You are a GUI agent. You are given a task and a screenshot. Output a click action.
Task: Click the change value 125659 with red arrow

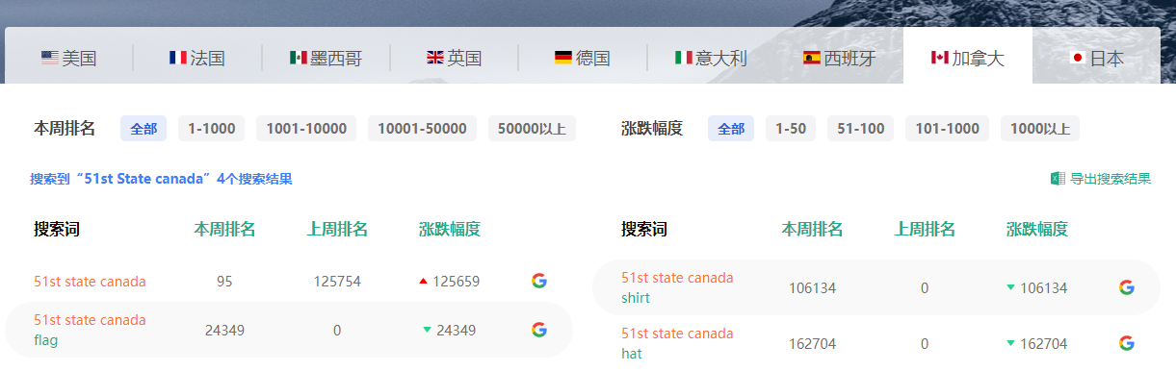[x=450, y=282]
